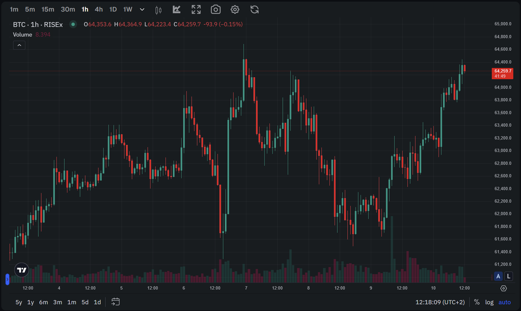Click the 12:18:09 (UTC+2) timezone clock
The height and width of the screenshot is (311, 521).
coord(440,302)
